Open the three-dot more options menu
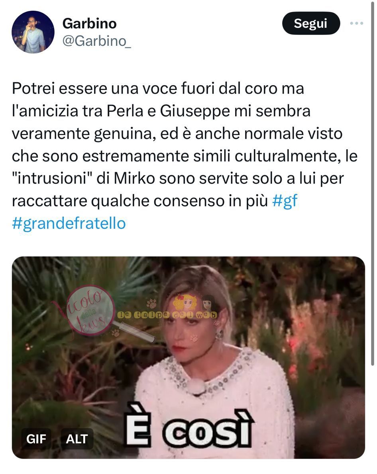This screenshot has width=377, height=474. 356,23
